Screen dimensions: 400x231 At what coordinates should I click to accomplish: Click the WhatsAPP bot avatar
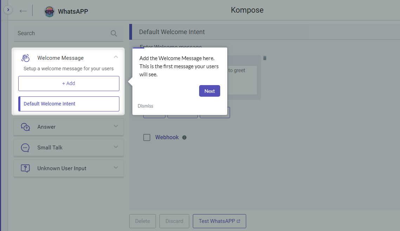[50, 11]
